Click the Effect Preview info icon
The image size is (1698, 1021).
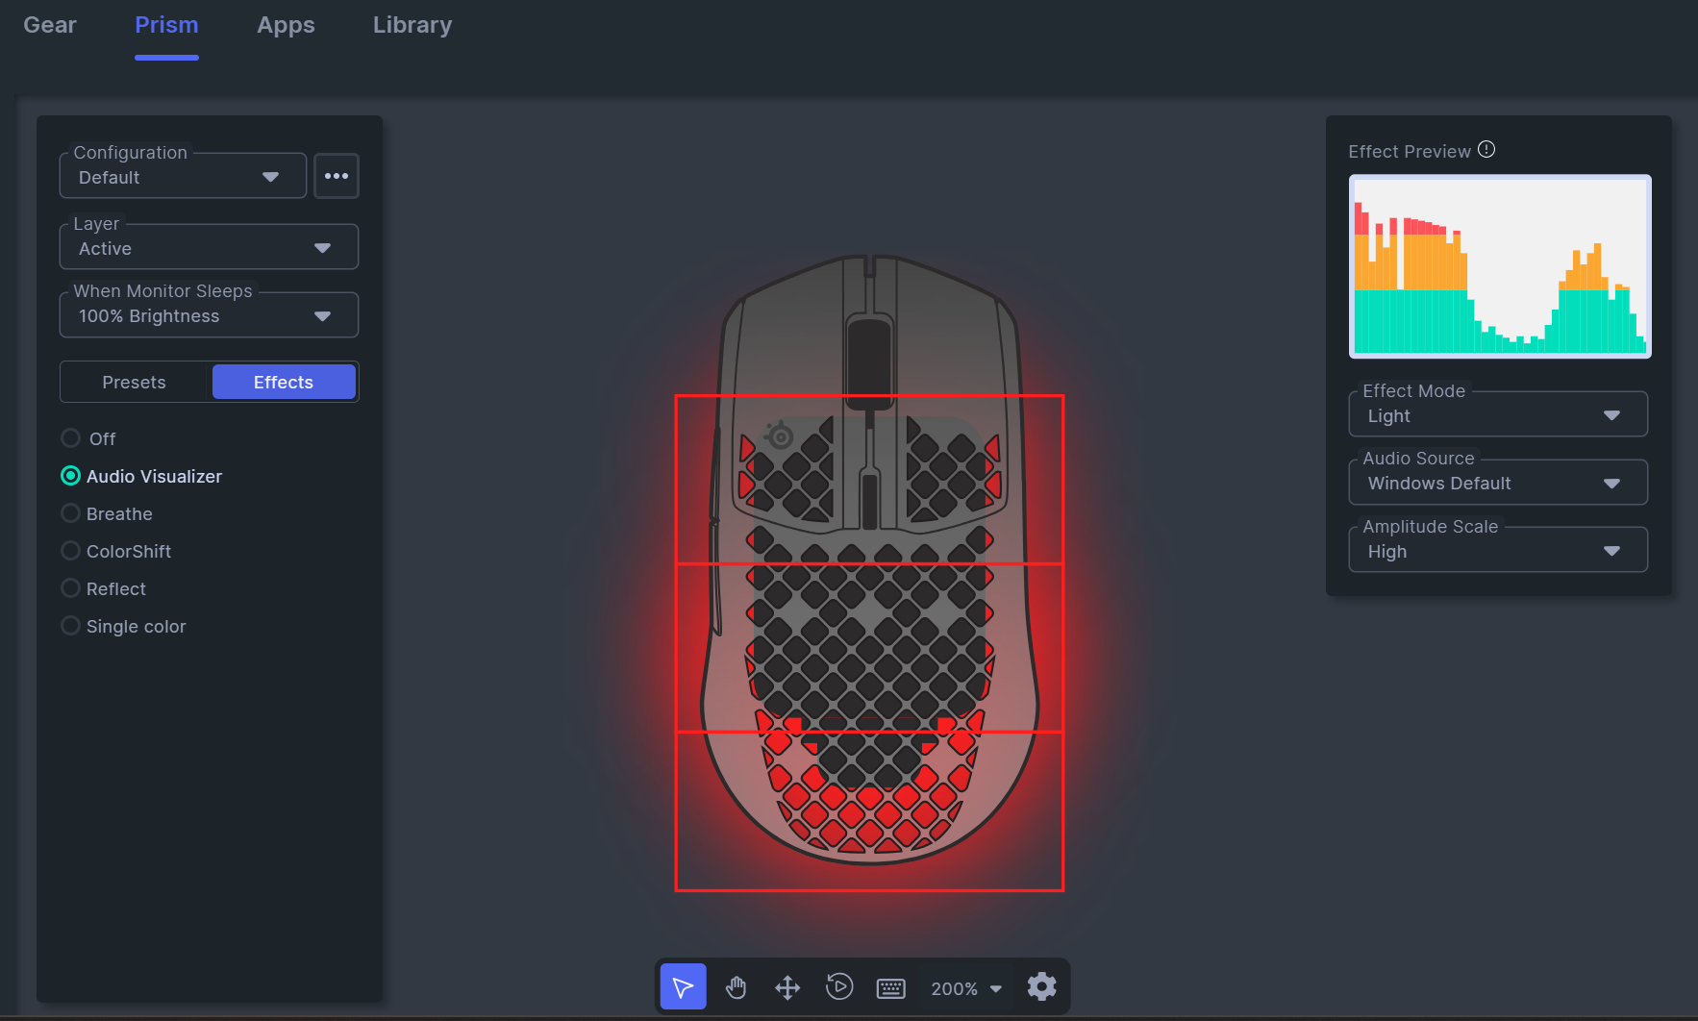(x=1486, y=149)
